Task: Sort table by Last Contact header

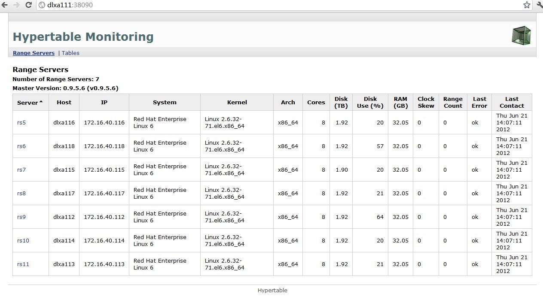Action: tap(512, 103)
